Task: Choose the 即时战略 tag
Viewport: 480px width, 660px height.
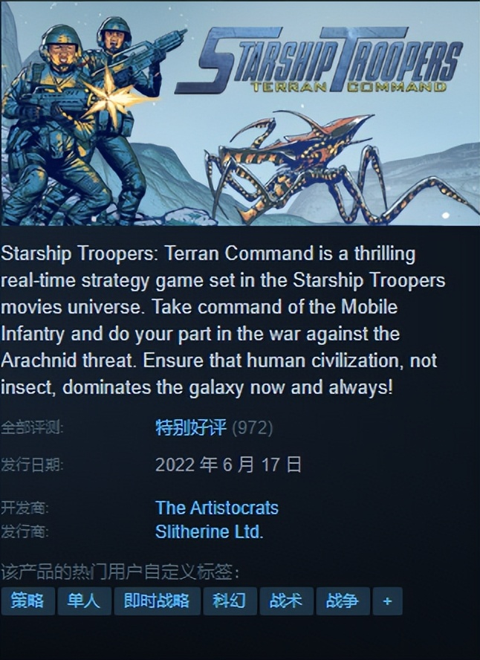Action: click(157, 601)
